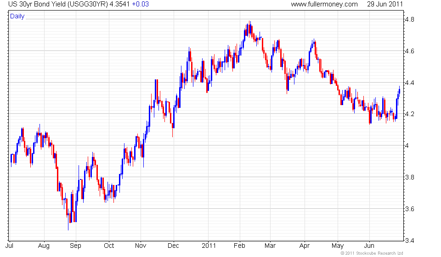The width and height of the screenshot is (441, 257).
Task: Click the Jul x-axis label
Action: [x=9, y=246]
